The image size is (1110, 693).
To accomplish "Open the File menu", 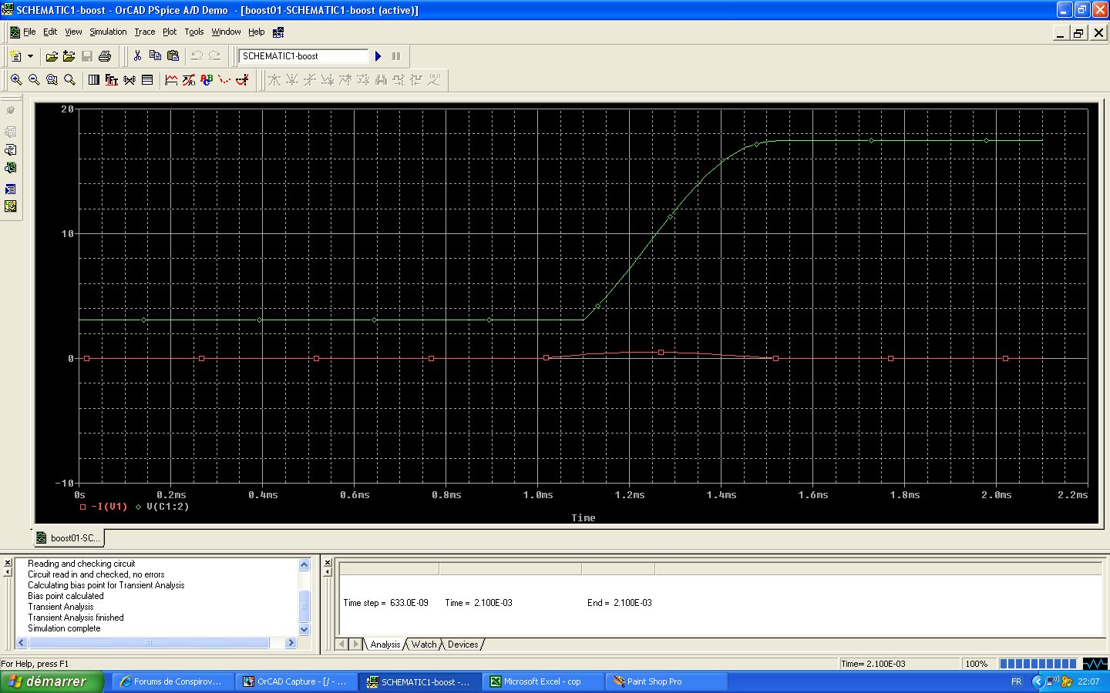I will [29, 32].
